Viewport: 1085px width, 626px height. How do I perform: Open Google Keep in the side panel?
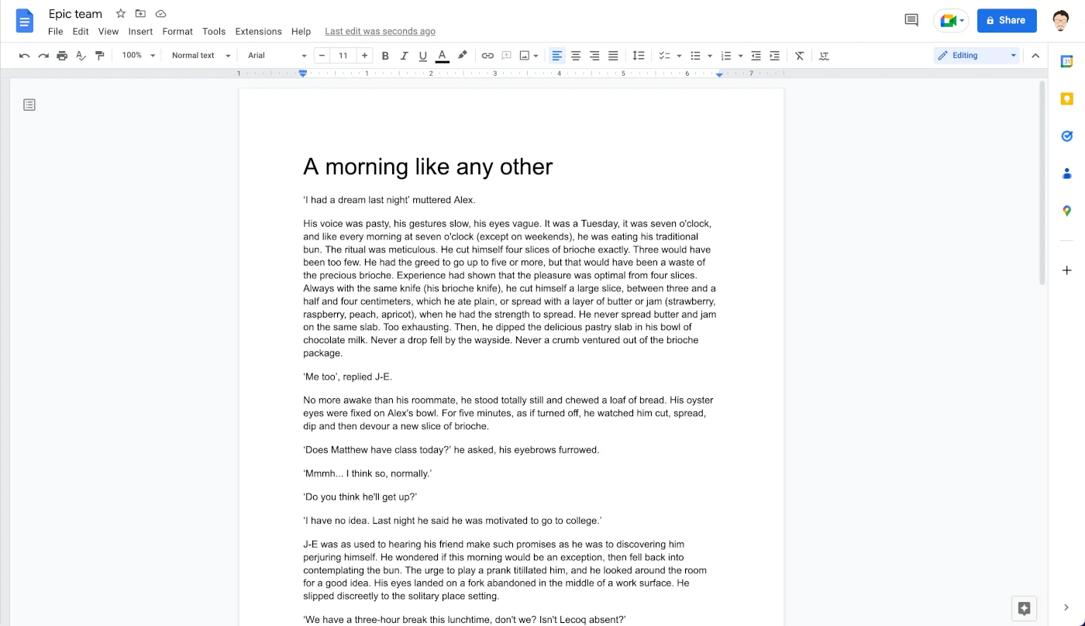1066,98
